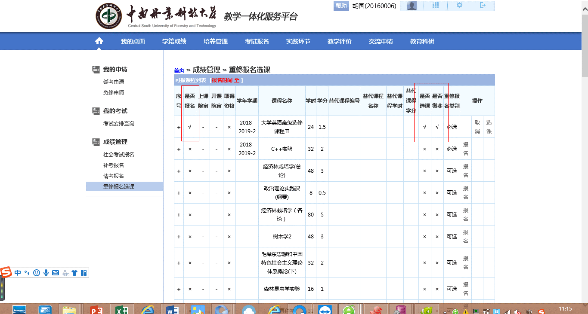Click 报名 for the C++实验 course

point(466,149)
